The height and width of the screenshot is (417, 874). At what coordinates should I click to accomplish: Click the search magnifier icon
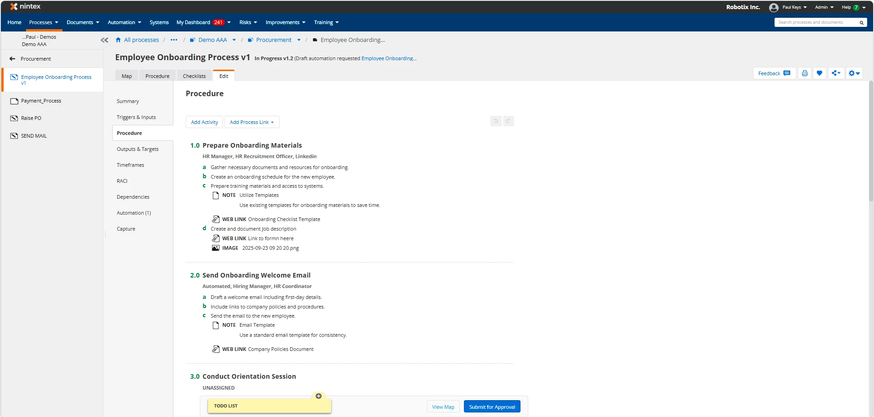coord(861,22)
